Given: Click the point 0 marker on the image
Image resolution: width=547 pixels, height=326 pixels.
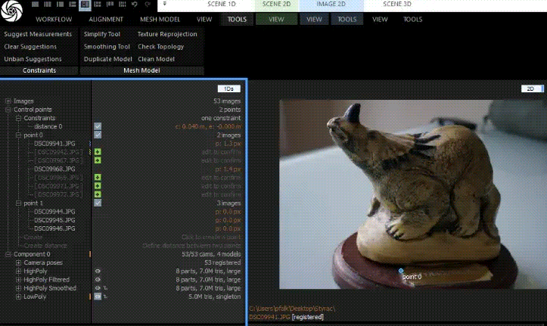Looking at the screenshot, I should (x=401, y=270).
